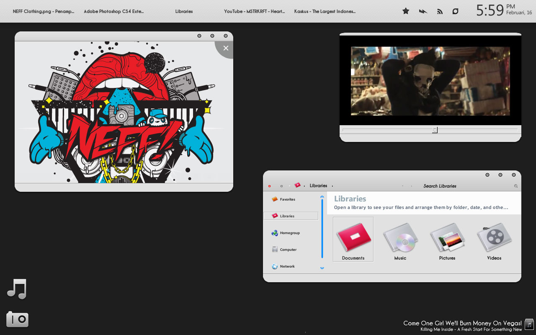Click the red back button in Libraries

[x=270, y=186]
